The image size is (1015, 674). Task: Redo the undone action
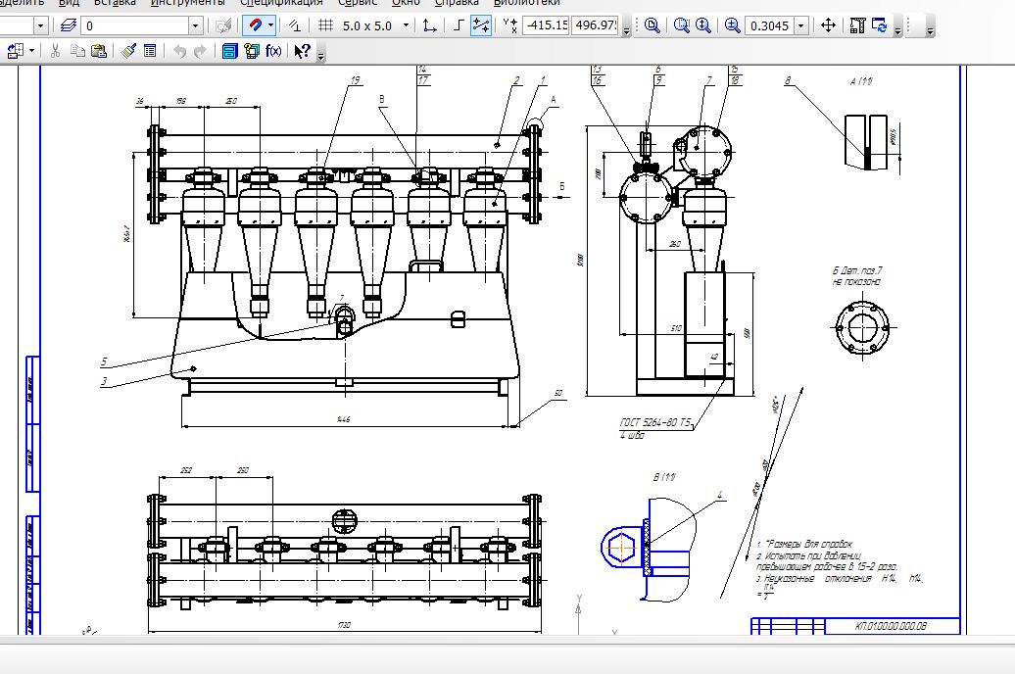[x=200, y=51]
